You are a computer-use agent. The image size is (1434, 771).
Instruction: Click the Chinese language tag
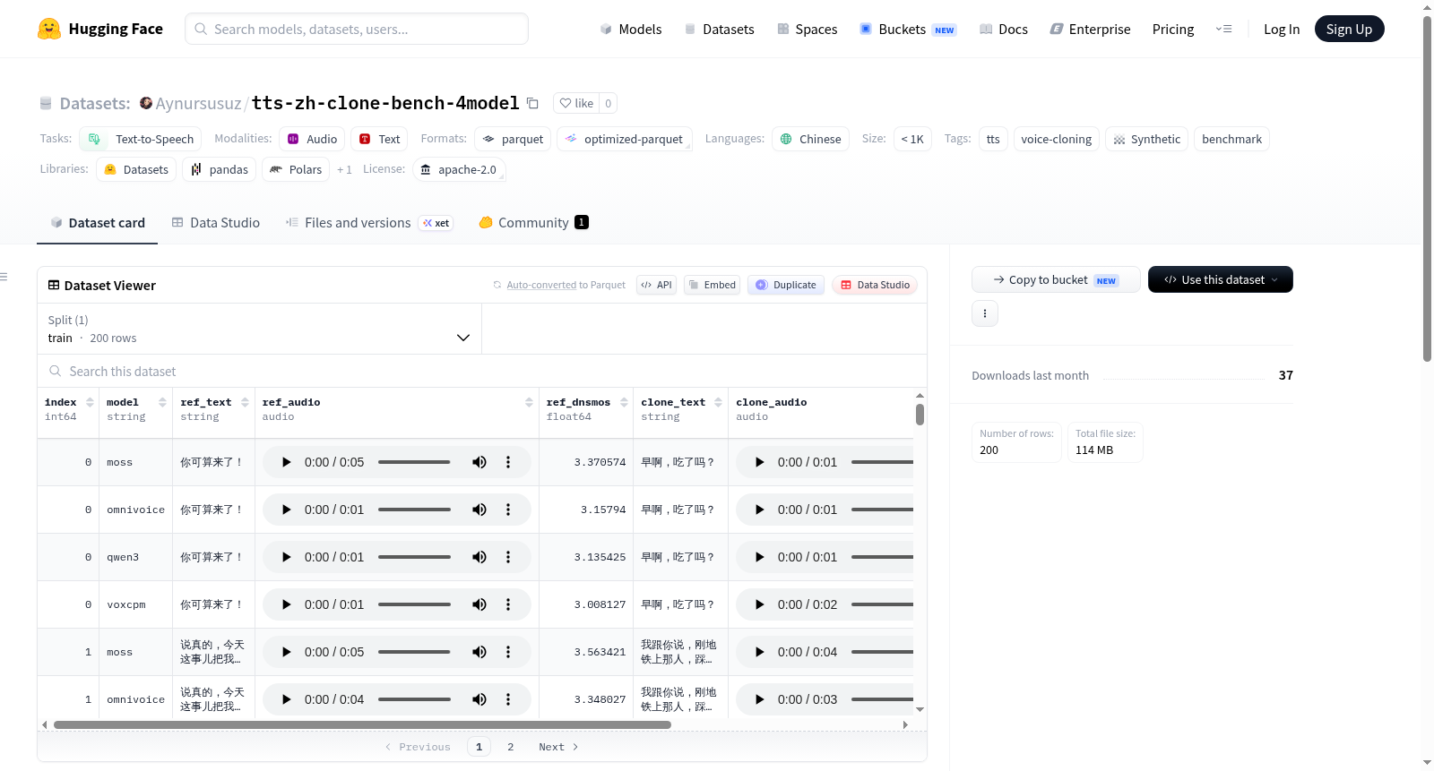pyautogui.click(x=810, y=139)
